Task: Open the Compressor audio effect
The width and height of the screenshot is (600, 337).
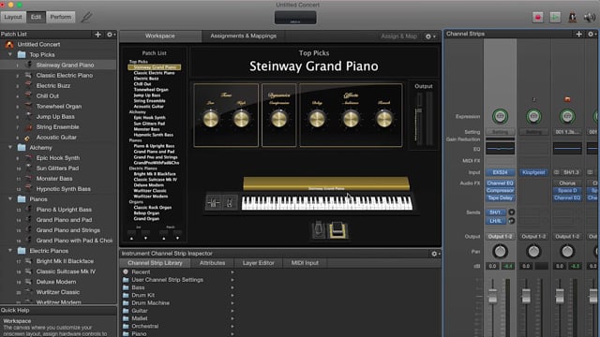Action: pyautogui.click(x=500, y=190)
